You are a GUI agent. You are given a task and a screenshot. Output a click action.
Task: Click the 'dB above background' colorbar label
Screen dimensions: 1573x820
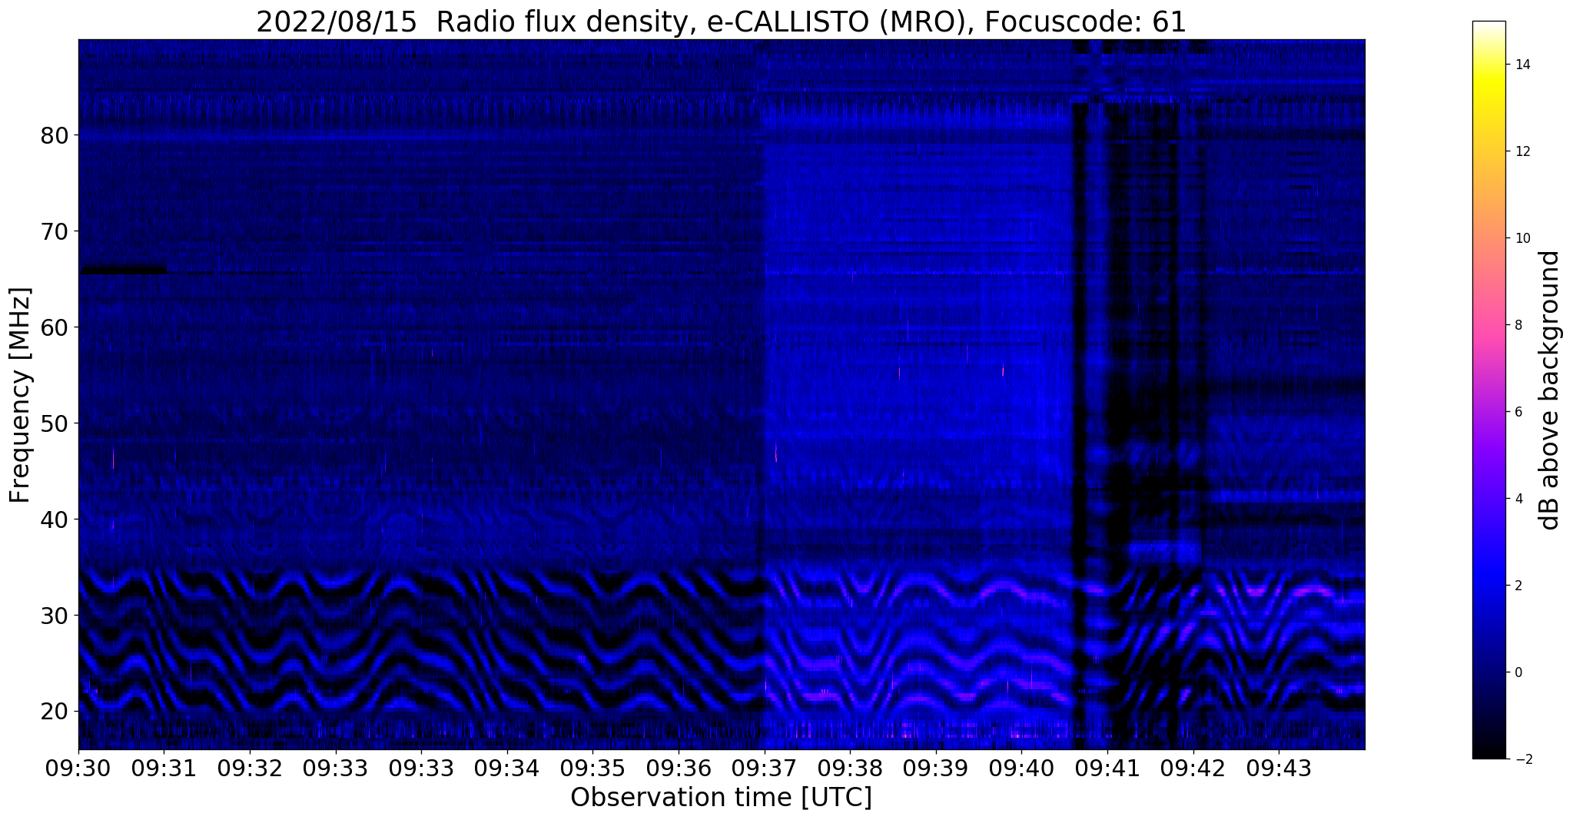click(x=1550, y=390)
